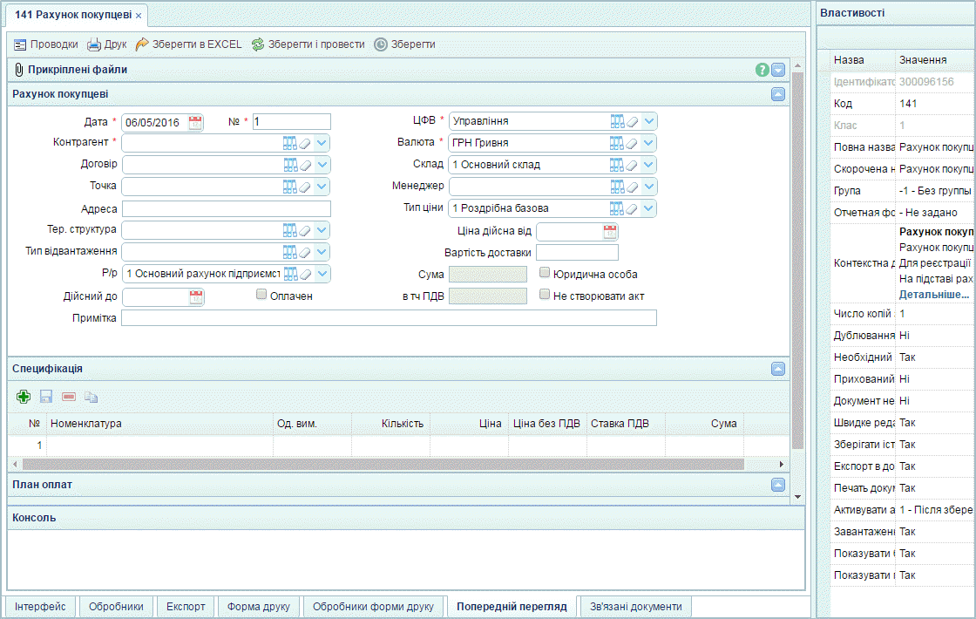Image resolution: width=976 pixels, height=619 pixels.
Task: Open the Контрагент dropdown arrow
Action: [x=322, y=143]
